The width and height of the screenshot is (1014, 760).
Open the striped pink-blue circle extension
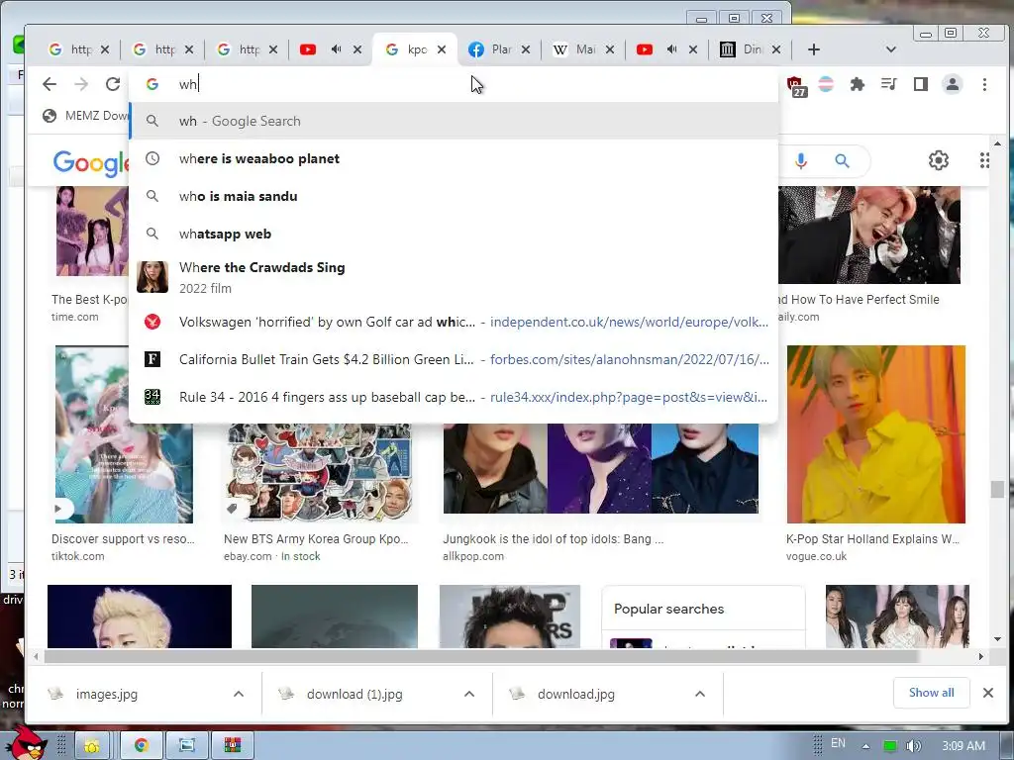coord(826,84)
